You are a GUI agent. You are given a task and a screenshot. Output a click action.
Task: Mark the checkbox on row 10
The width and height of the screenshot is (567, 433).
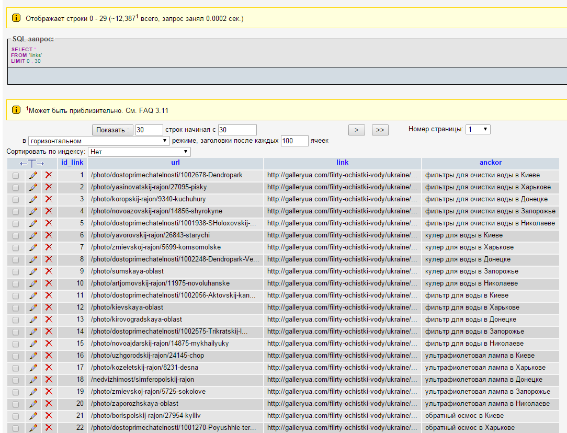(16, 284)
